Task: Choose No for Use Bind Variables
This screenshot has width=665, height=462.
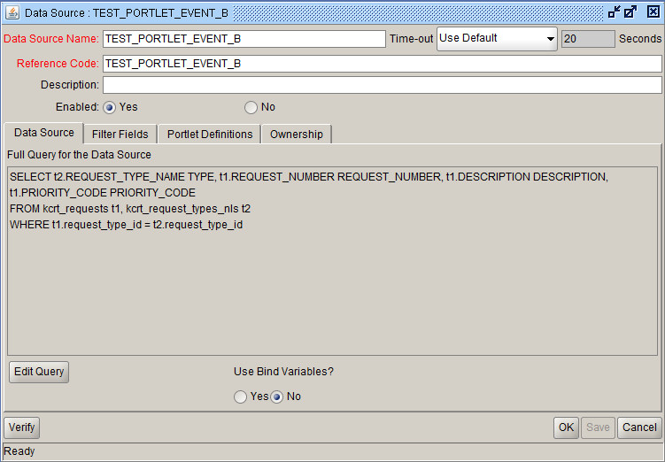Action: pos(277,397)
